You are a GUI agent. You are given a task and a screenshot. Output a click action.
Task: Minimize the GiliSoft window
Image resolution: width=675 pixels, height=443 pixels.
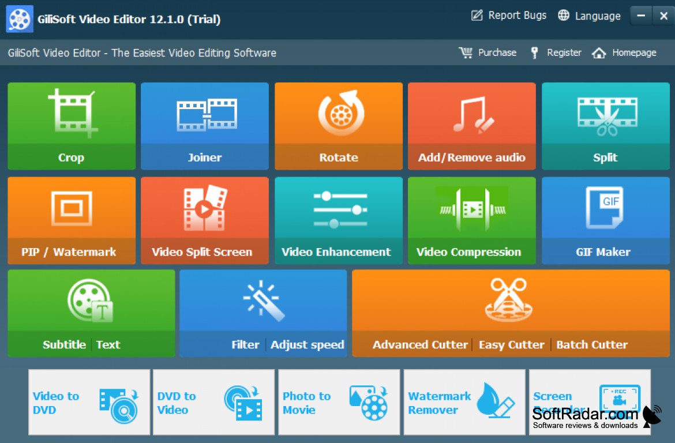[641, 16]
